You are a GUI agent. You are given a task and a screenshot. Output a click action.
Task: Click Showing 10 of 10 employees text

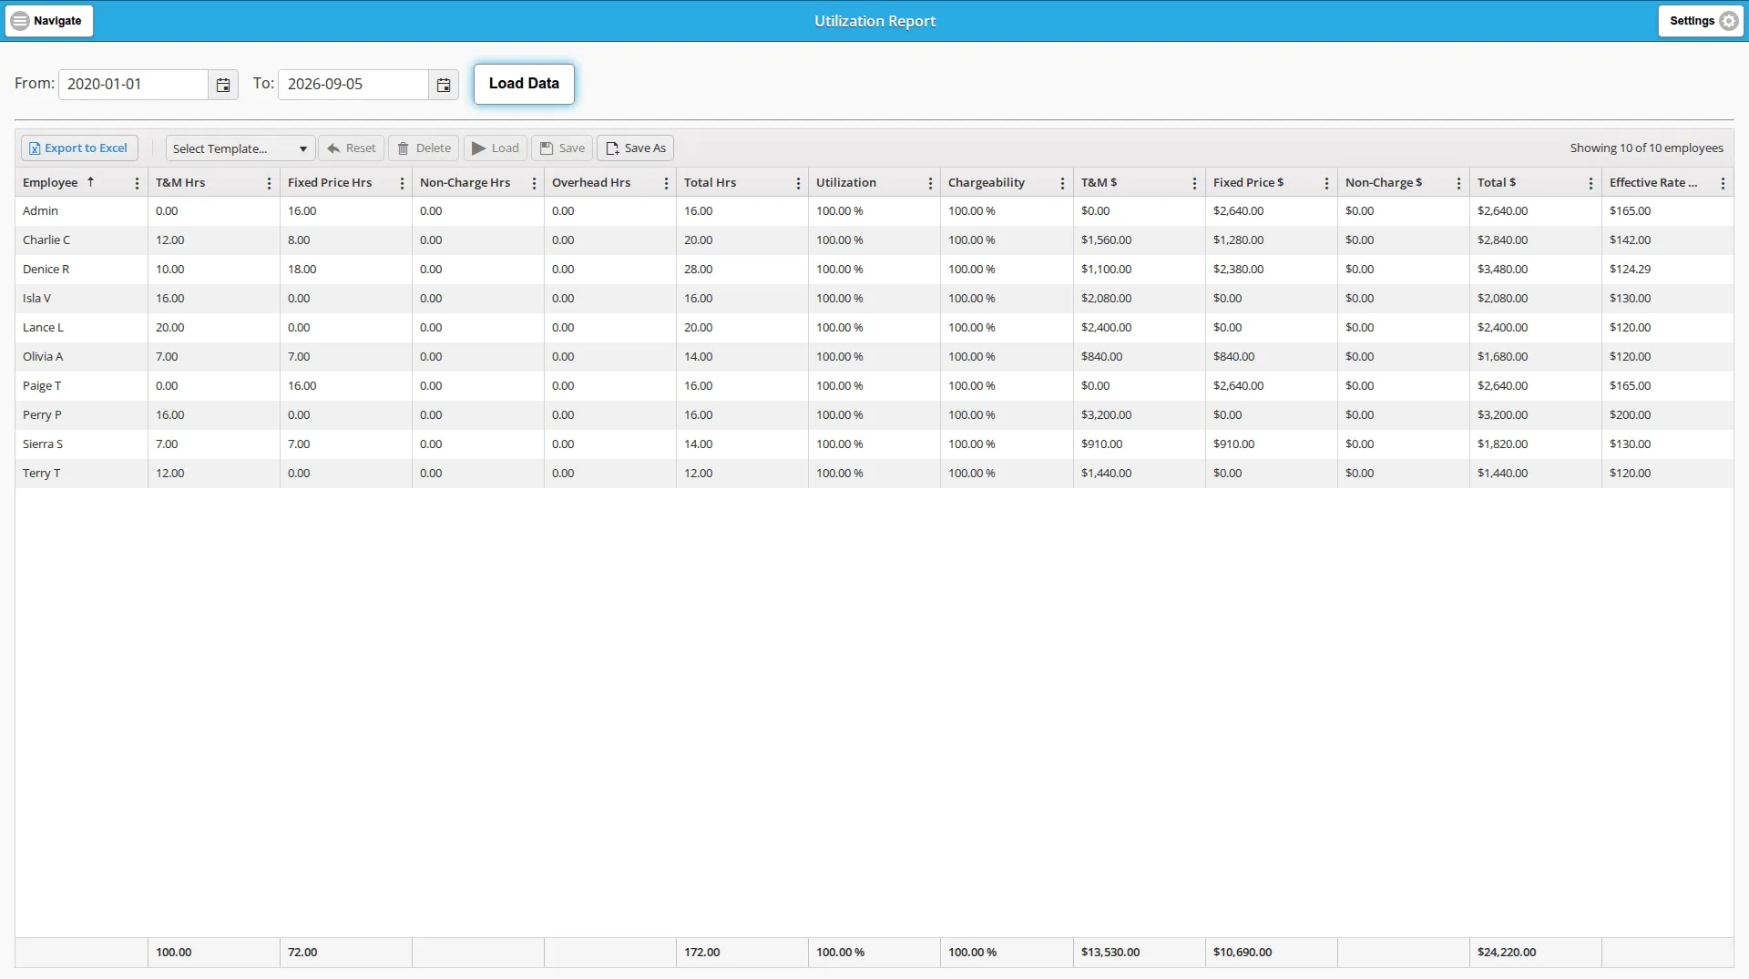pos(1646,148)
